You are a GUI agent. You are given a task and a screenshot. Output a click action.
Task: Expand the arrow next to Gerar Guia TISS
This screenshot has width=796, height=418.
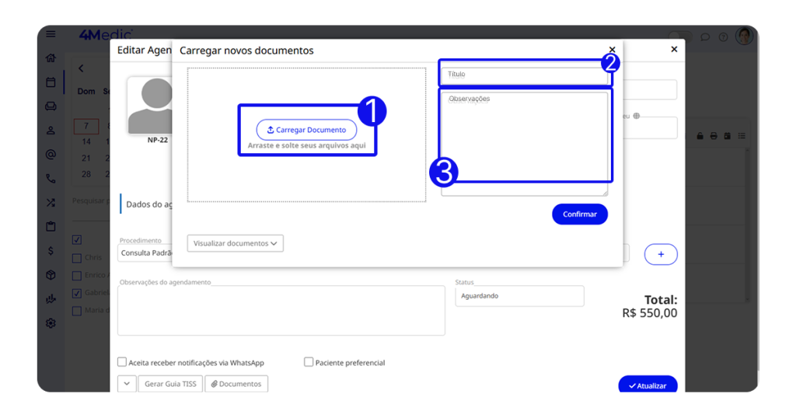127,384
